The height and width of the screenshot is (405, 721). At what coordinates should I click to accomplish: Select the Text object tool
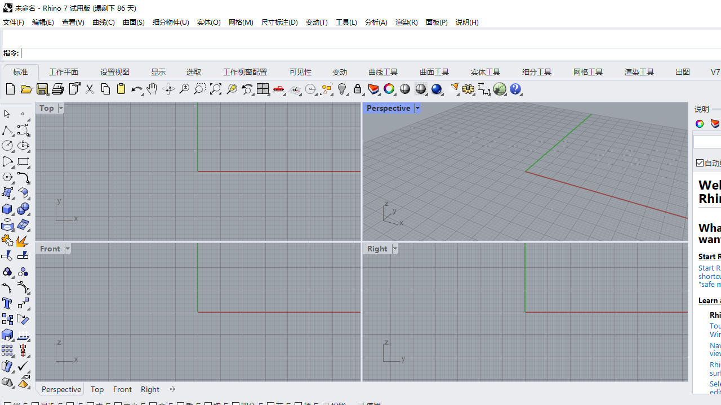click(7, 304)
